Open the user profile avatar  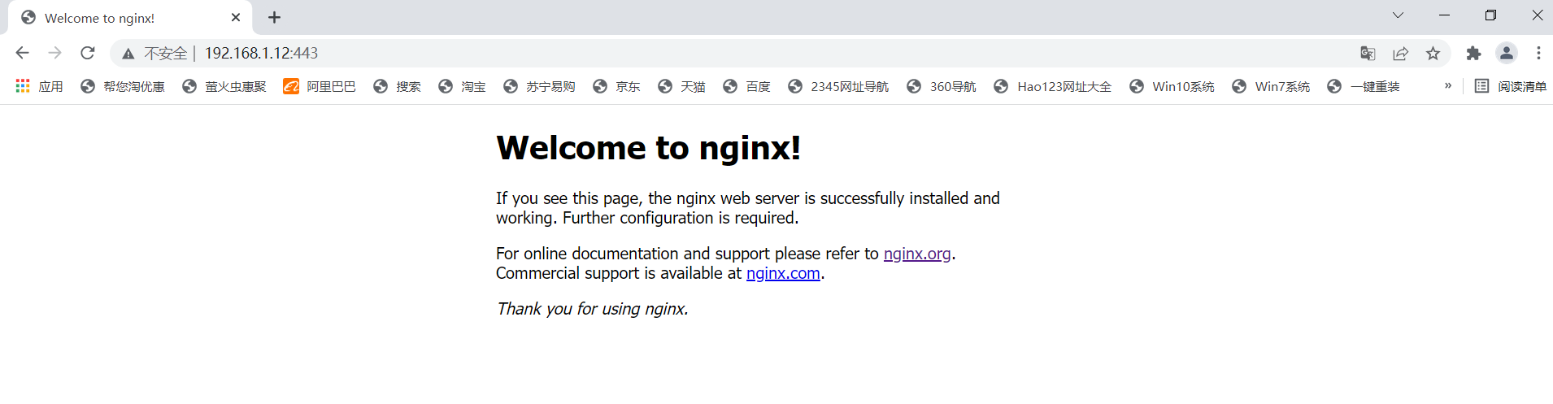(x=1507, y=53)
